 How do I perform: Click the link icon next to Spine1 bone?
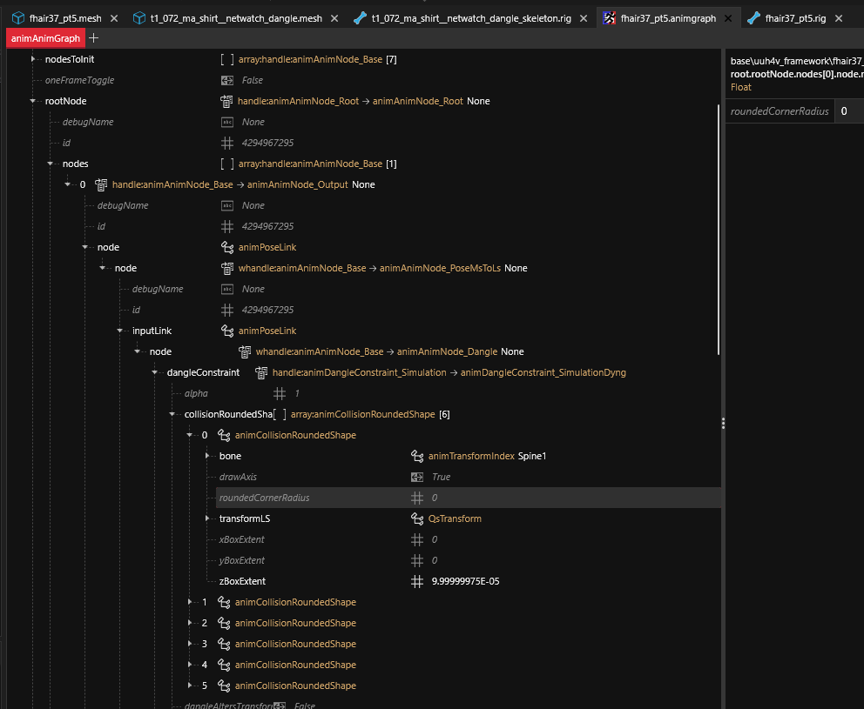(x=417, y=456)
